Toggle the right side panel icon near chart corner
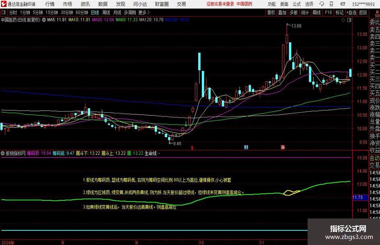This screenshot has height=245, width=380. [349, 20]
